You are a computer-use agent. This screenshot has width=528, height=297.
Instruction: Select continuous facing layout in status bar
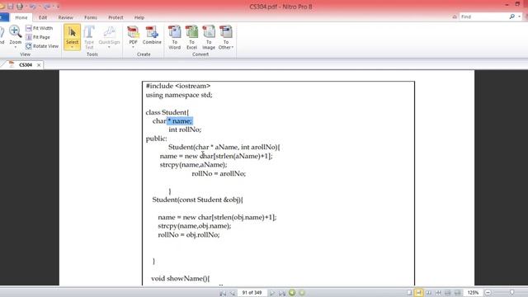pos(438,293)
